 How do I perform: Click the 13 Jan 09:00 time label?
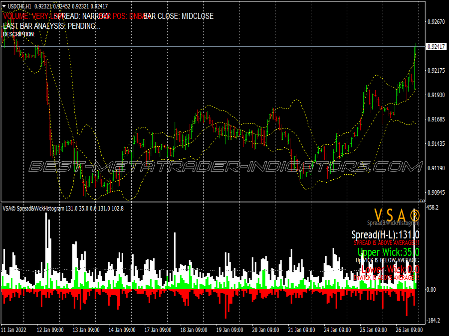click(86, 330)
